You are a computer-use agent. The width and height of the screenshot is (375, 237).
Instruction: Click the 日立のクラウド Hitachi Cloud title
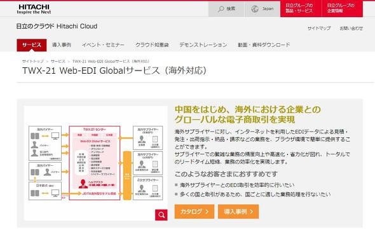(57, 26)
